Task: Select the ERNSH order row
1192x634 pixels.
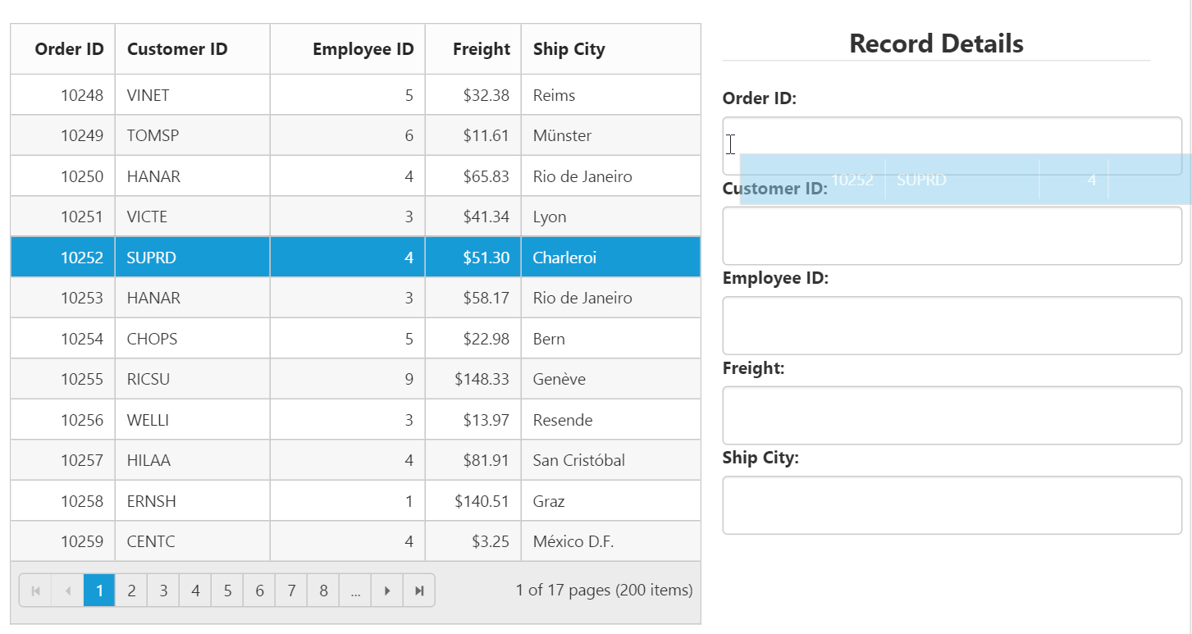Action: pyautogui.click(x=152, y=501)
